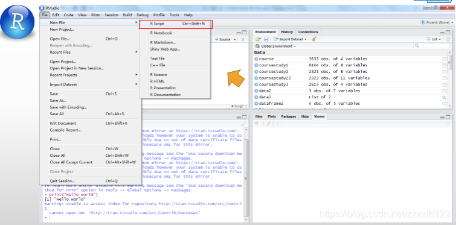
Task: Click the Global Environment stacked icon
Action: (x=257, y=46)
